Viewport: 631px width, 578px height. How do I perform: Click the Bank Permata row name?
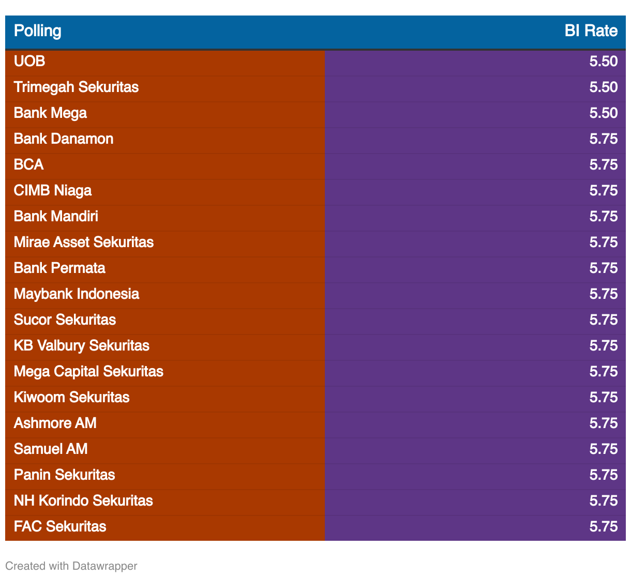59,268
